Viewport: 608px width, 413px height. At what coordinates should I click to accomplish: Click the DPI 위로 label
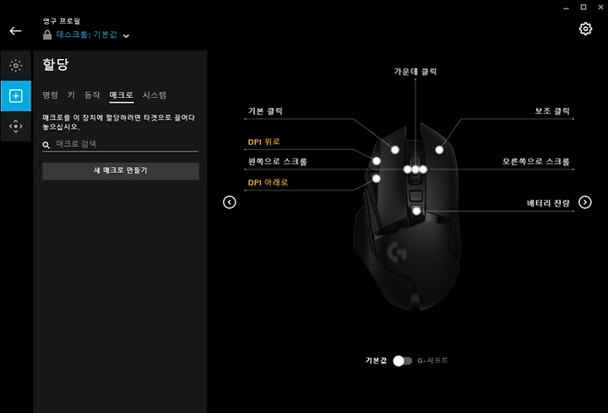(264, 142)
